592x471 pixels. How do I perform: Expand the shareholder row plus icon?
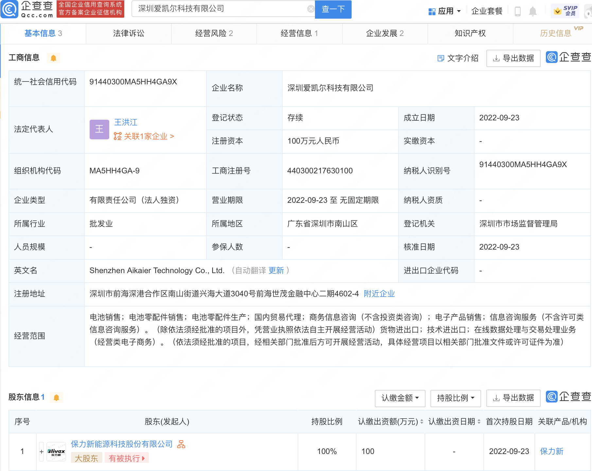pyautogui.click(x=42, y=452)
